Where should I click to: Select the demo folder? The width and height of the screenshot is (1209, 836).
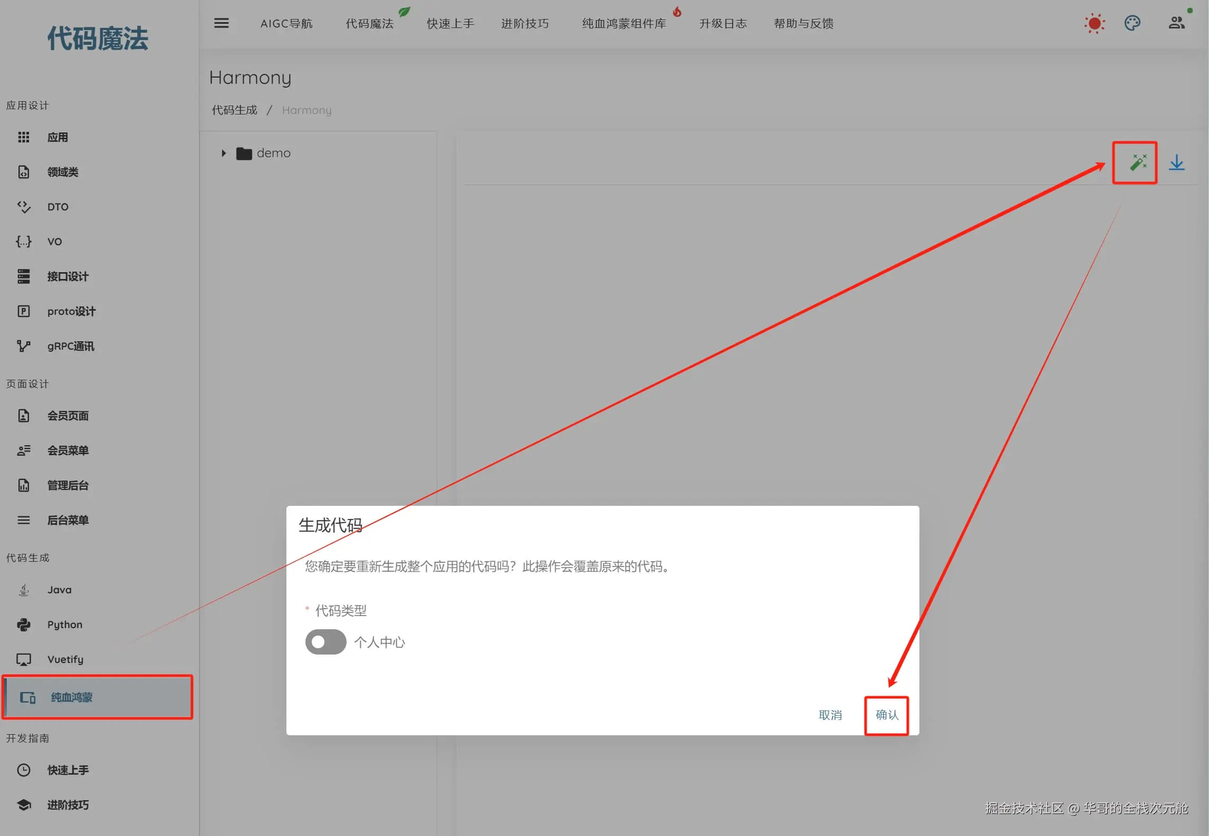273,153
